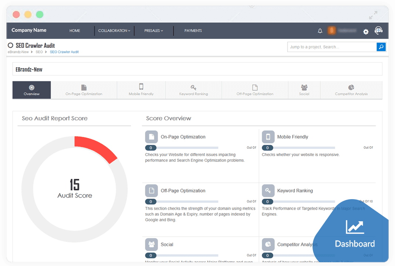Go to Home in the navigation bar

pos(74,31)
